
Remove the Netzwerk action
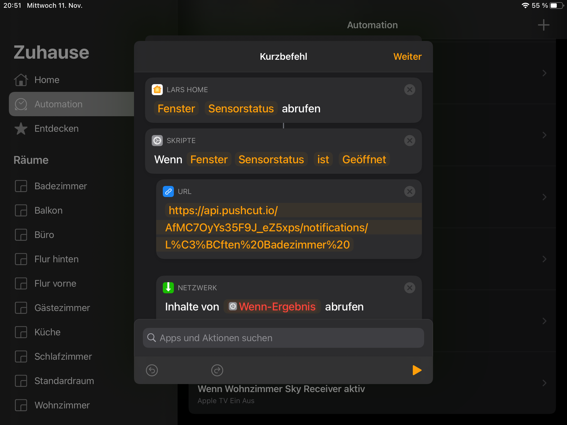point(409,288)
